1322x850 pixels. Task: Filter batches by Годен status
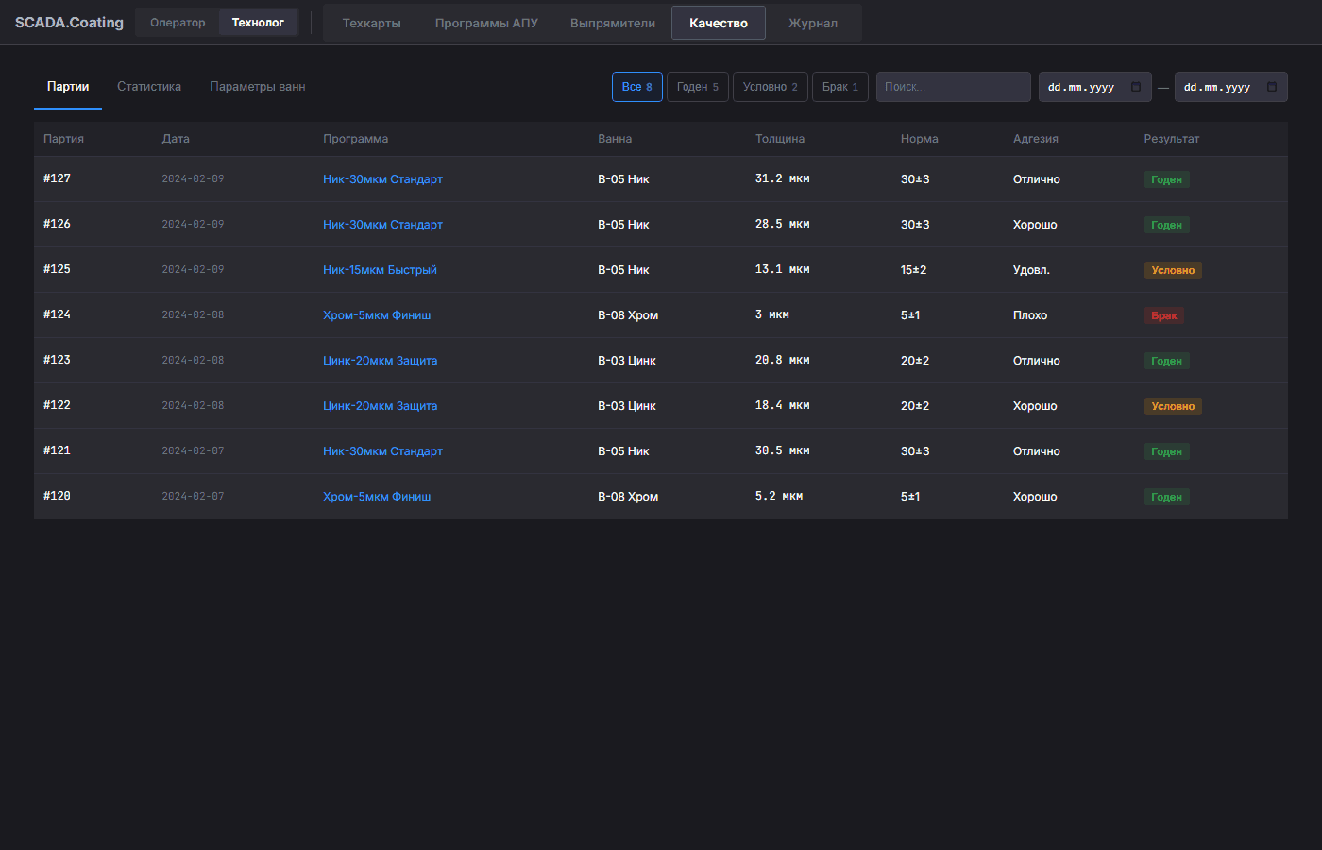(697, 87)
